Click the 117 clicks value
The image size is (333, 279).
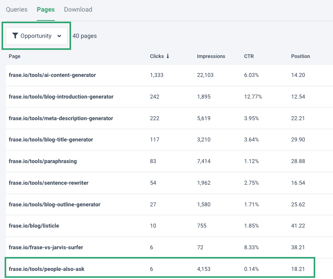tap(155, 140)
